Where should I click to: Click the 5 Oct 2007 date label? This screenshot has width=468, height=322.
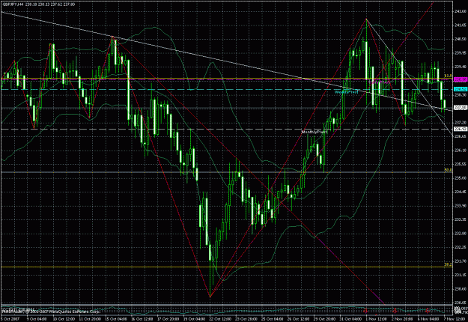[x=10, y=319]
